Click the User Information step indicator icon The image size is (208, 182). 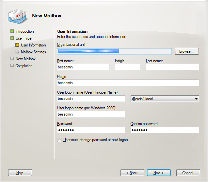[x=17, y=45]
